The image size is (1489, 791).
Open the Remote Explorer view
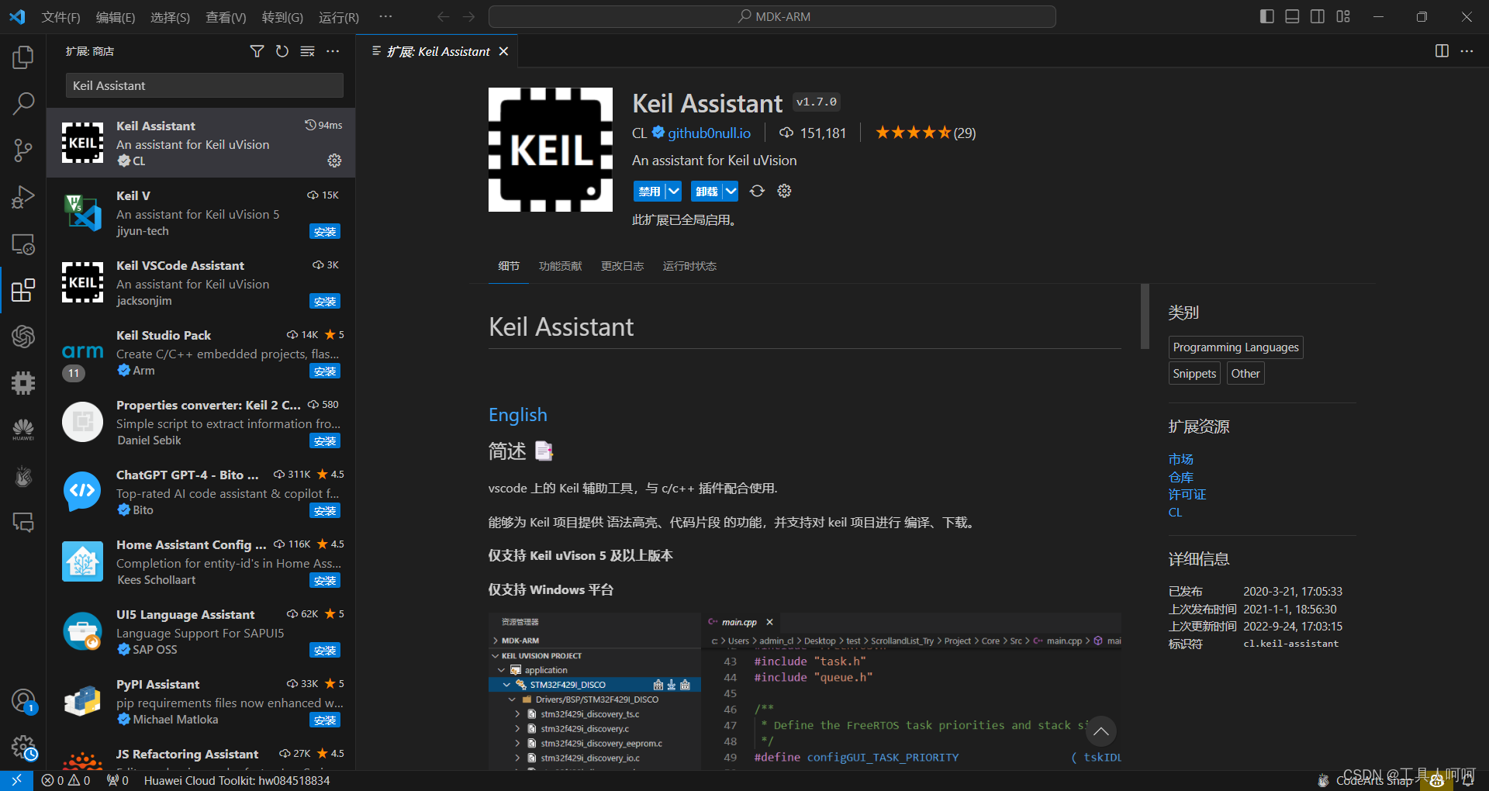[x=23, y=244]
